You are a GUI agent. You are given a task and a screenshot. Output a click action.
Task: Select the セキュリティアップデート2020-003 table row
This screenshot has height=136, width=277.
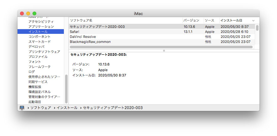(x=162, y=27)
